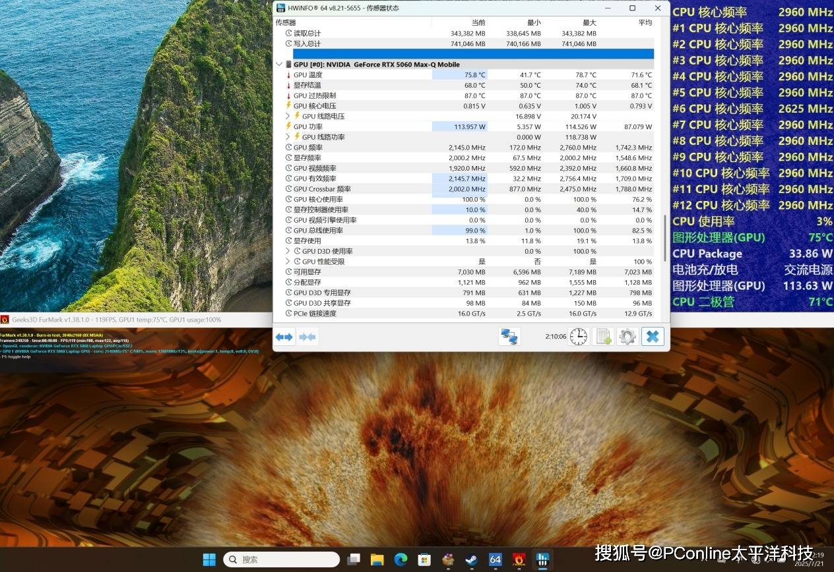Open Steam from the taskbar
The image size is (834, 572).
471,559
